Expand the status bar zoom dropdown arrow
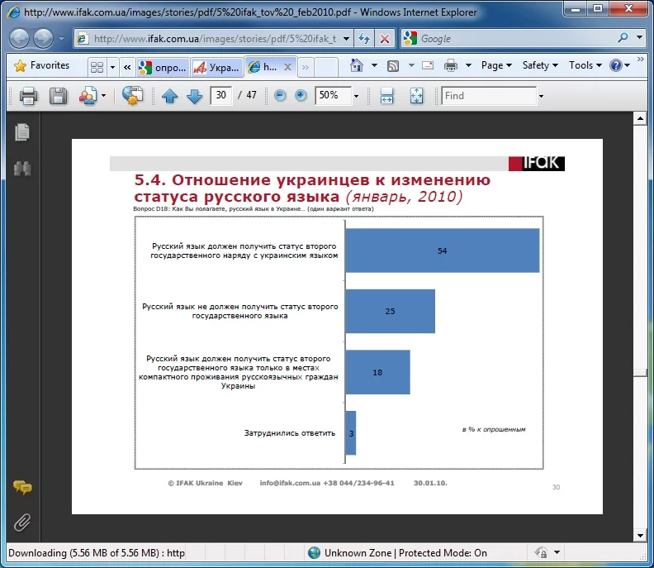This screenshot has height=568, width=654. tap(557, 552)
